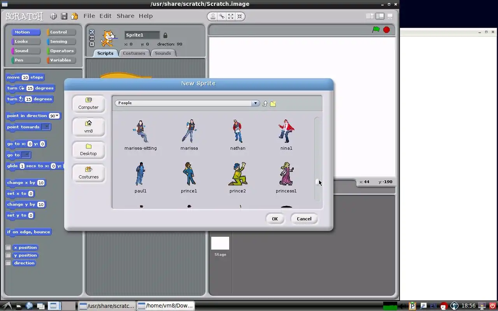Go up one folder level
This screenshot has height=311, width=498.
click(x=265, y=103)
